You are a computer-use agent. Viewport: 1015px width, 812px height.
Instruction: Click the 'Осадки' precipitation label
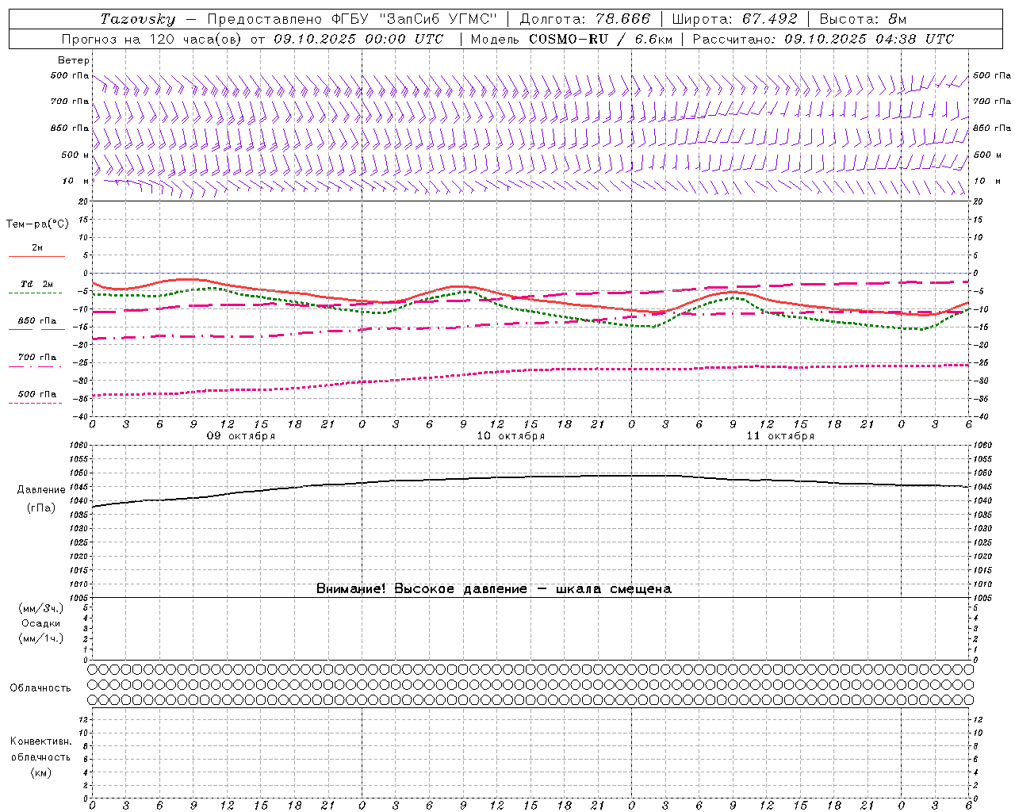(41, 623)
